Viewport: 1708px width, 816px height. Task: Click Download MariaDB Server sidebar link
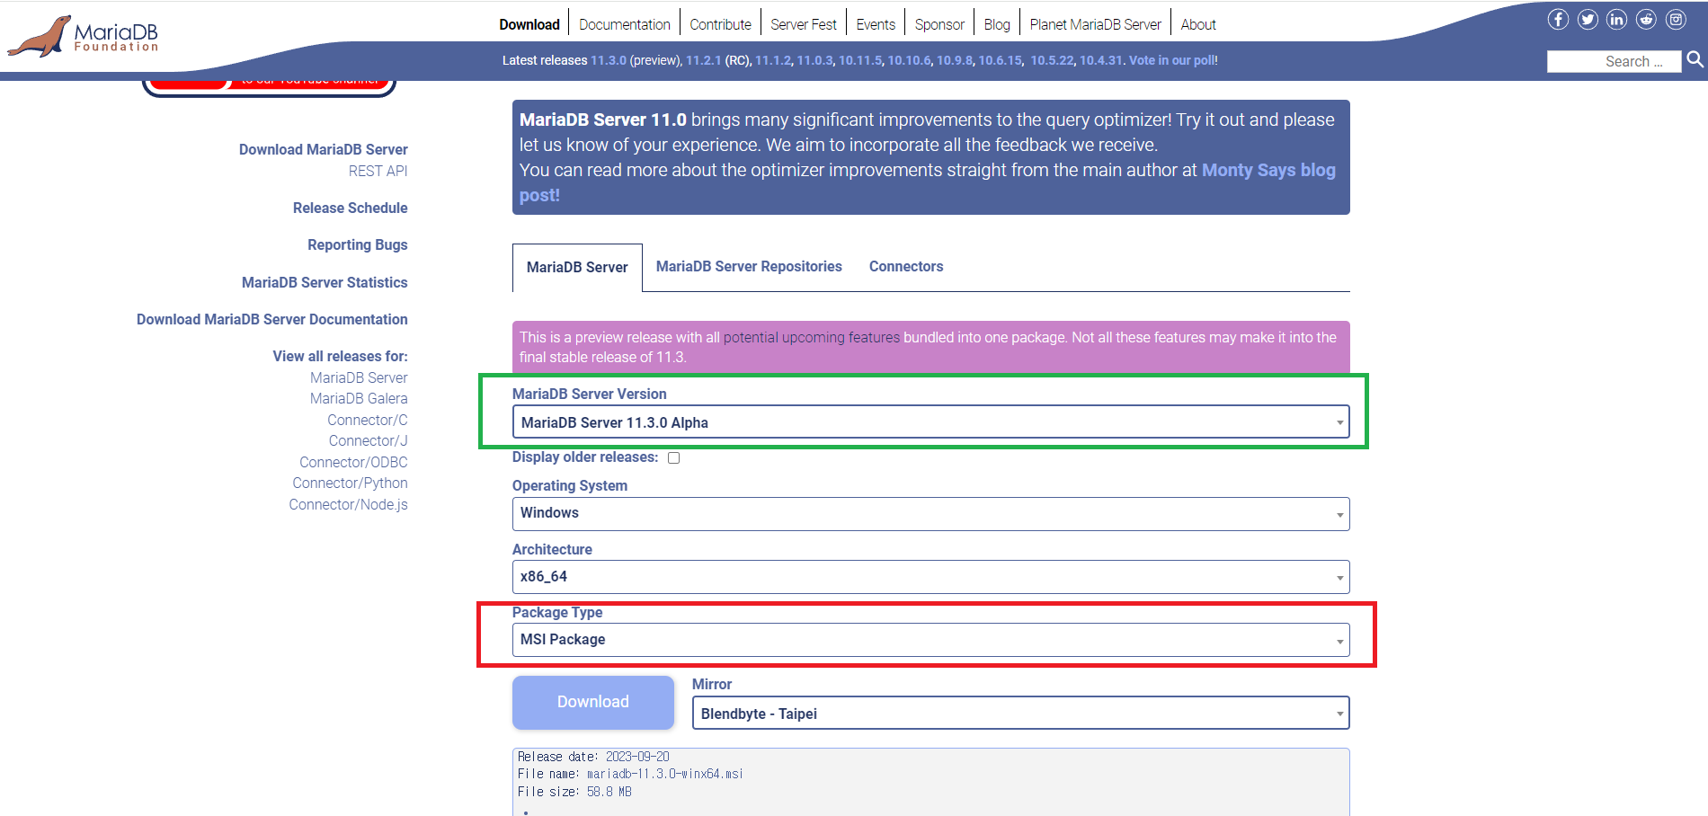pyautogui.click(x=324, y=149)
